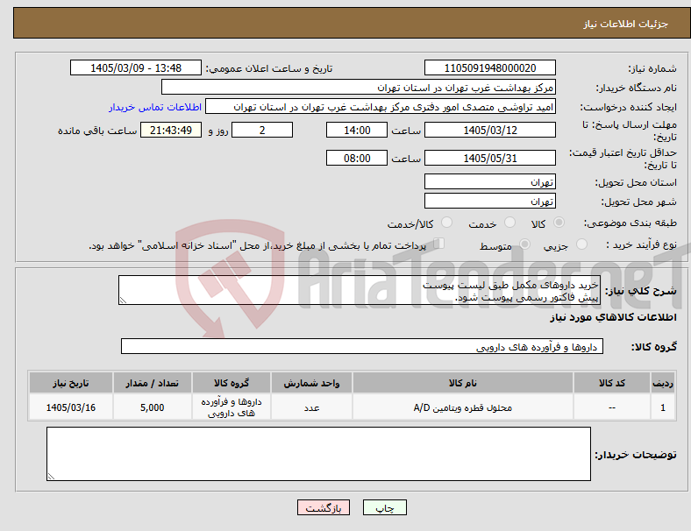Click the general need description textarea
The image size is (691, 531).
[360, 290]
